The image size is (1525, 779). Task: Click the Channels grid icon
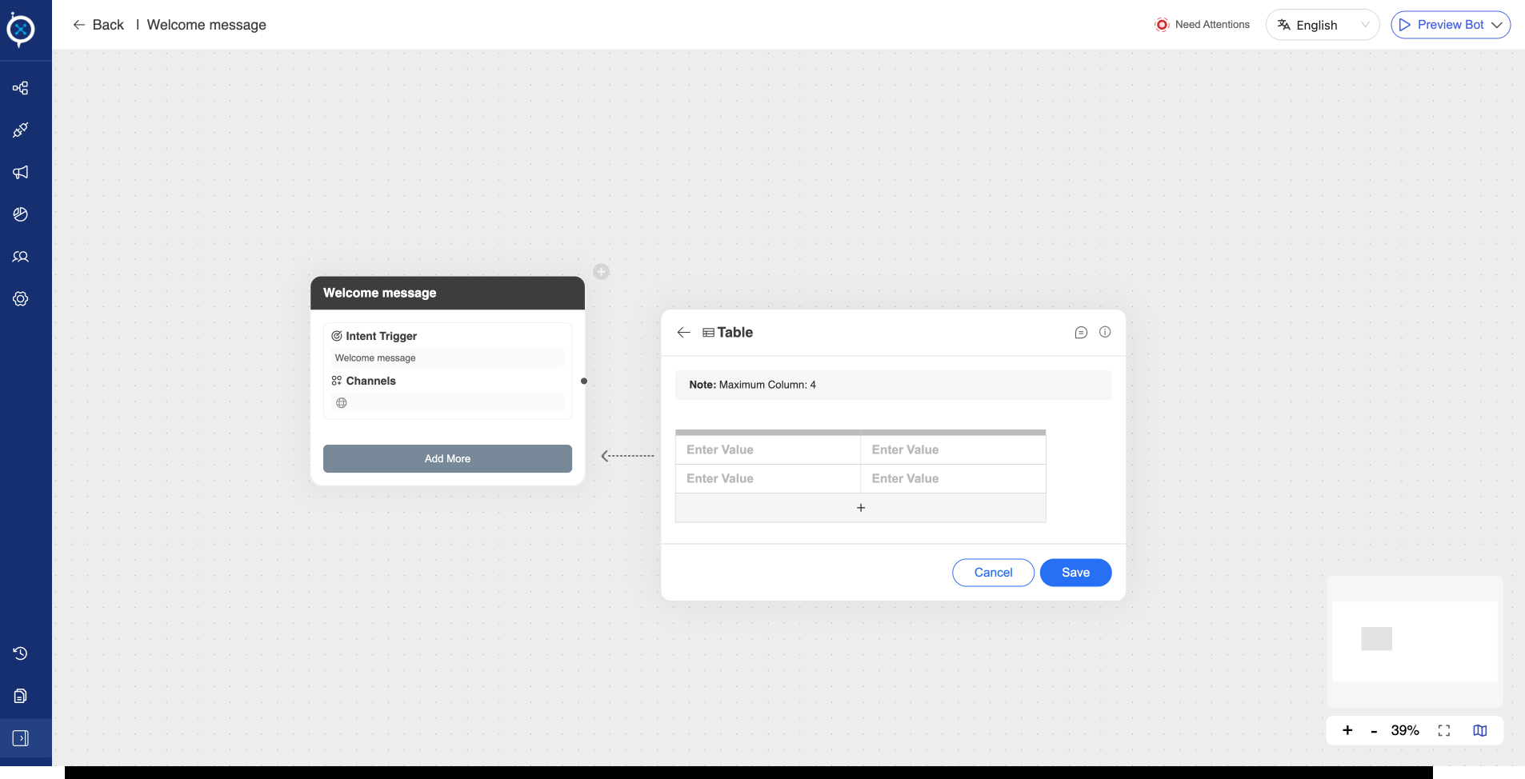pos(337,381)
